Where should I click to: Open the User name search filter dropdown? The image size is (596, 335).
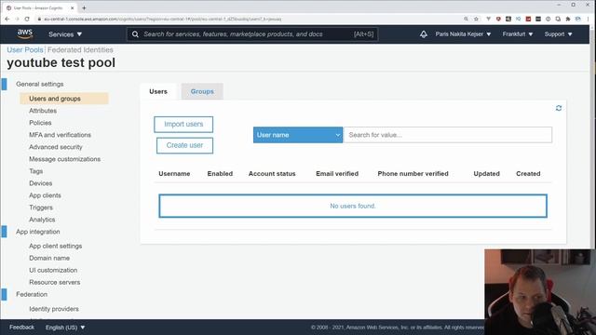point(298,135)
